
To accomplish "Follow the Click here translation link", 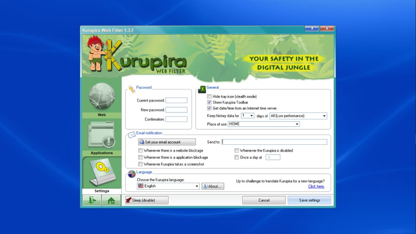I will click(x=316, y=187).
